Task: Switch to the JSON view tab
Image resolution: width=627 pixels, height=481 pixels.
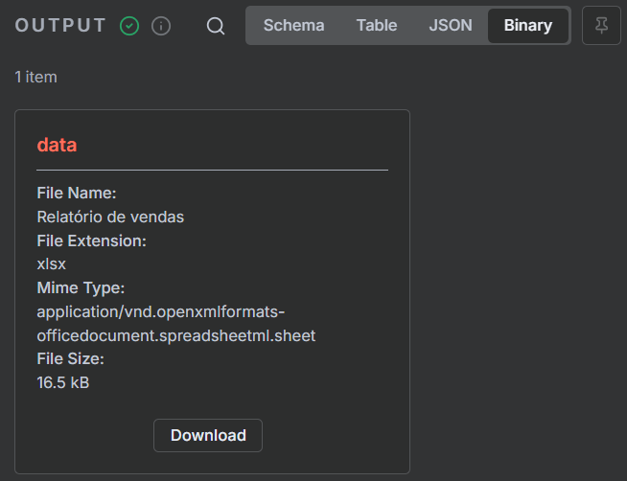Action: click(x=451, y=25)
